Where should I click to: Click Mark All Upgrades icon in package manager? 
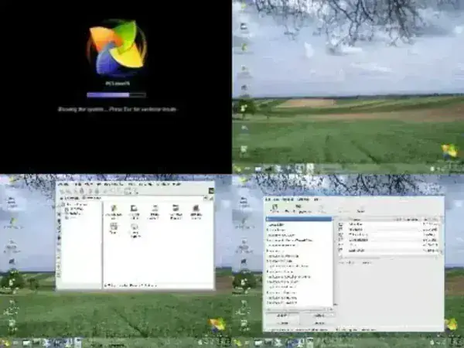298,208
